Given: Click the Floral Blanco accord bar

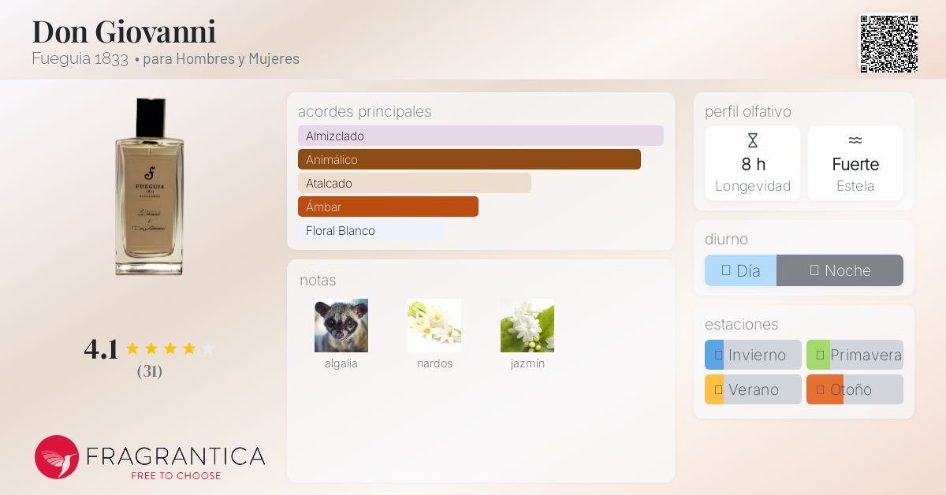Looking at the screenshot, I should 371,230.
